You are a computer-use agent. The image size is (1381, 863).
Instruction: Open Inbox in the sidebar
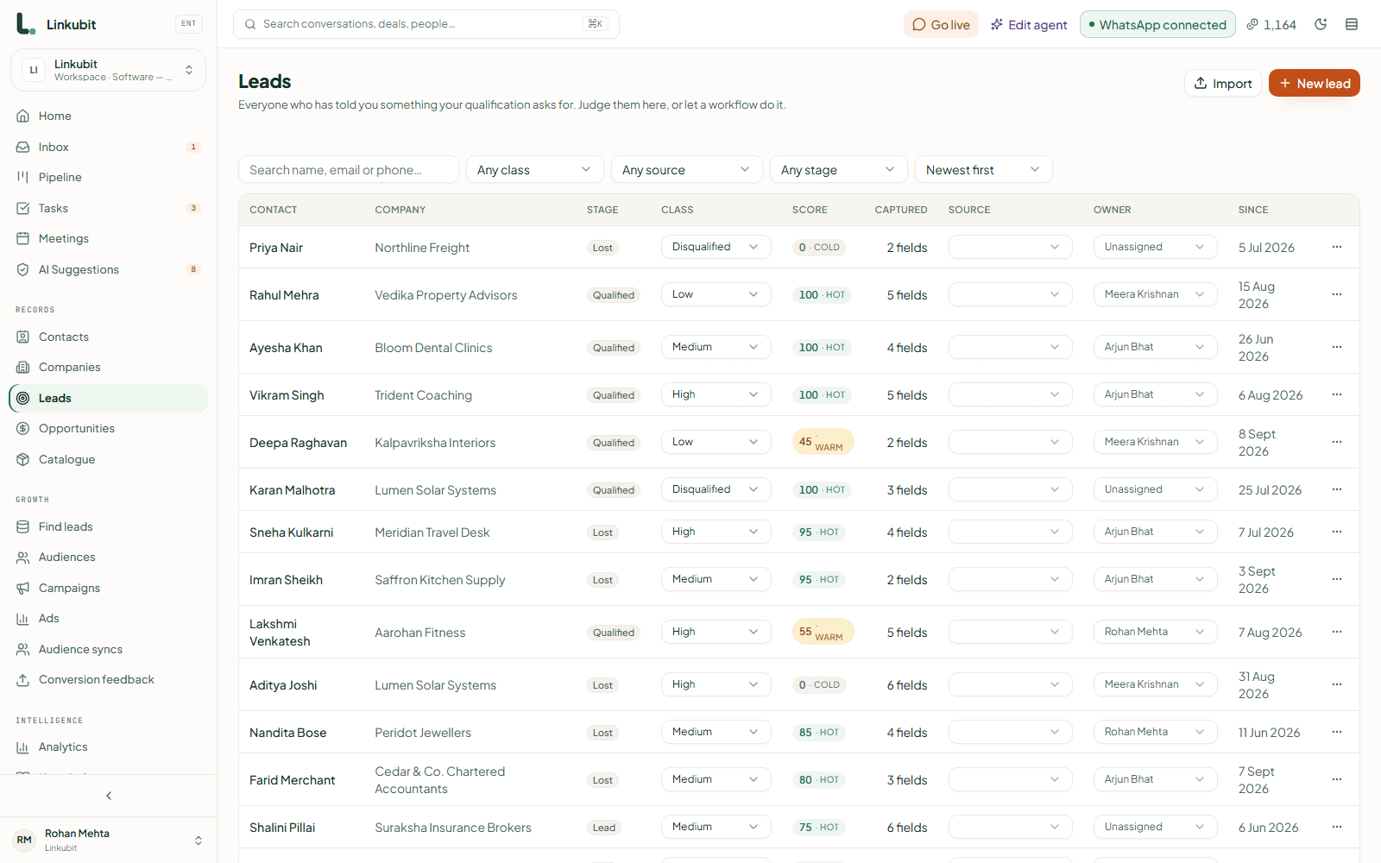(x=108, y=147)
